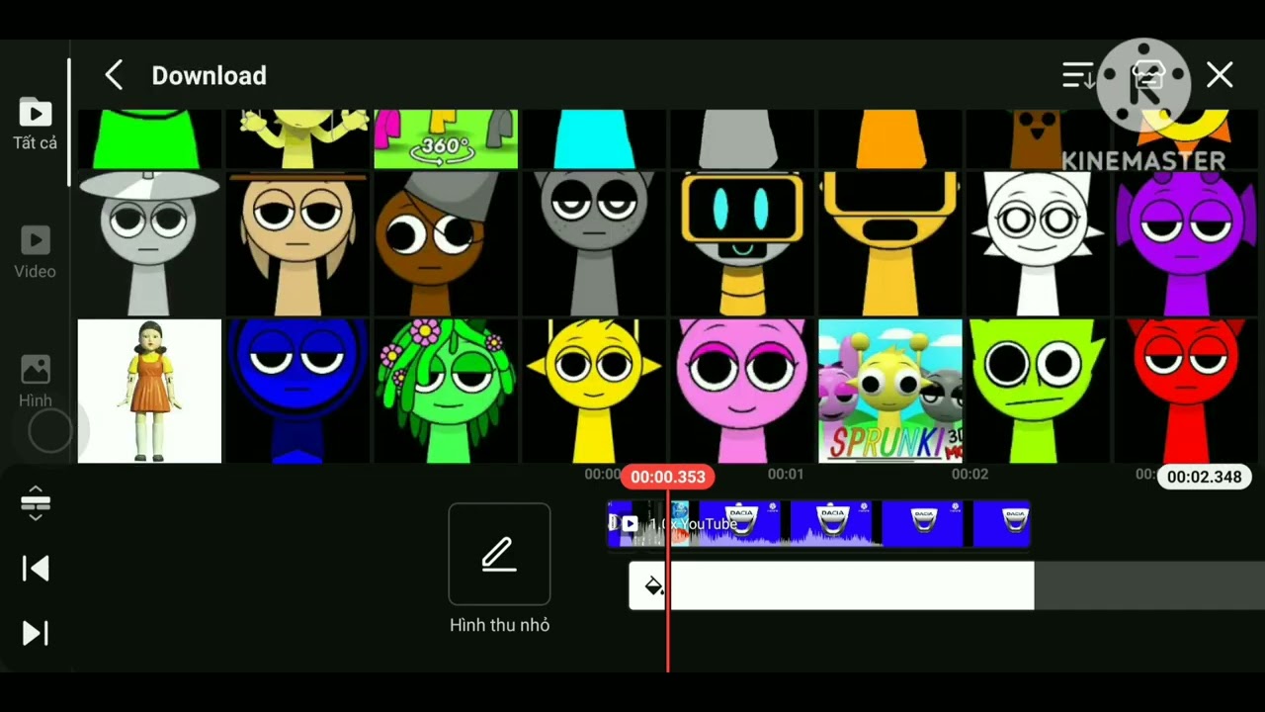Pick the white spiky character with glasses
This screenshot has width=1265, height=712.
(x=1039, y=243)
